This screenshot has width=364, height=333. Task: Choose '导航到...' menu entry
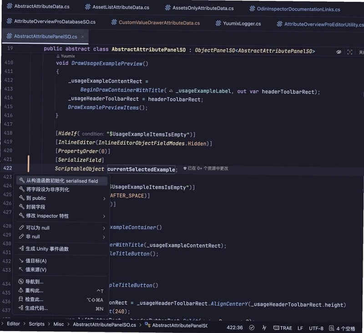click(62, 282)
